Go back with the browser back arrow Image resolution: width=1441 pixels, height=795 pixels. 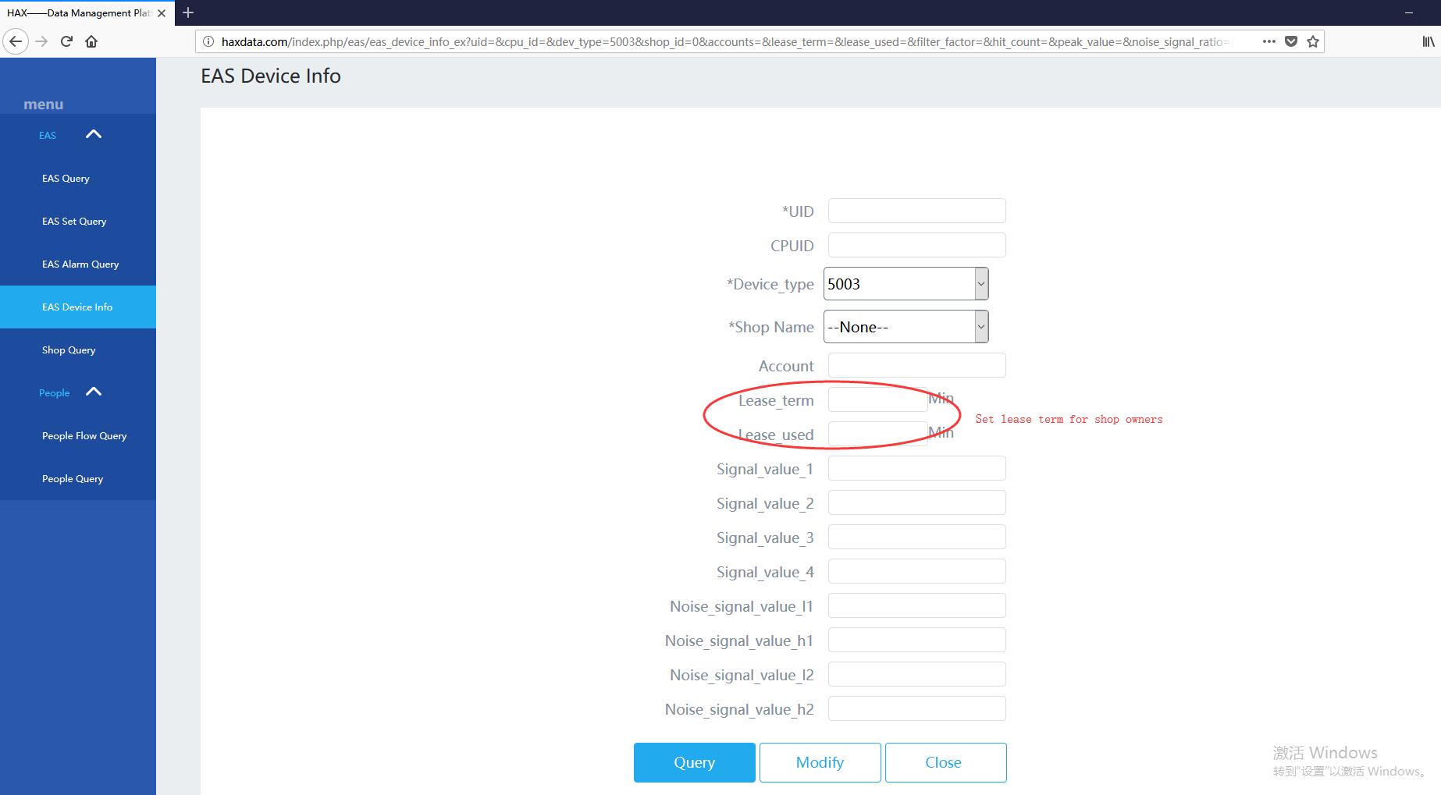point(16,41)
